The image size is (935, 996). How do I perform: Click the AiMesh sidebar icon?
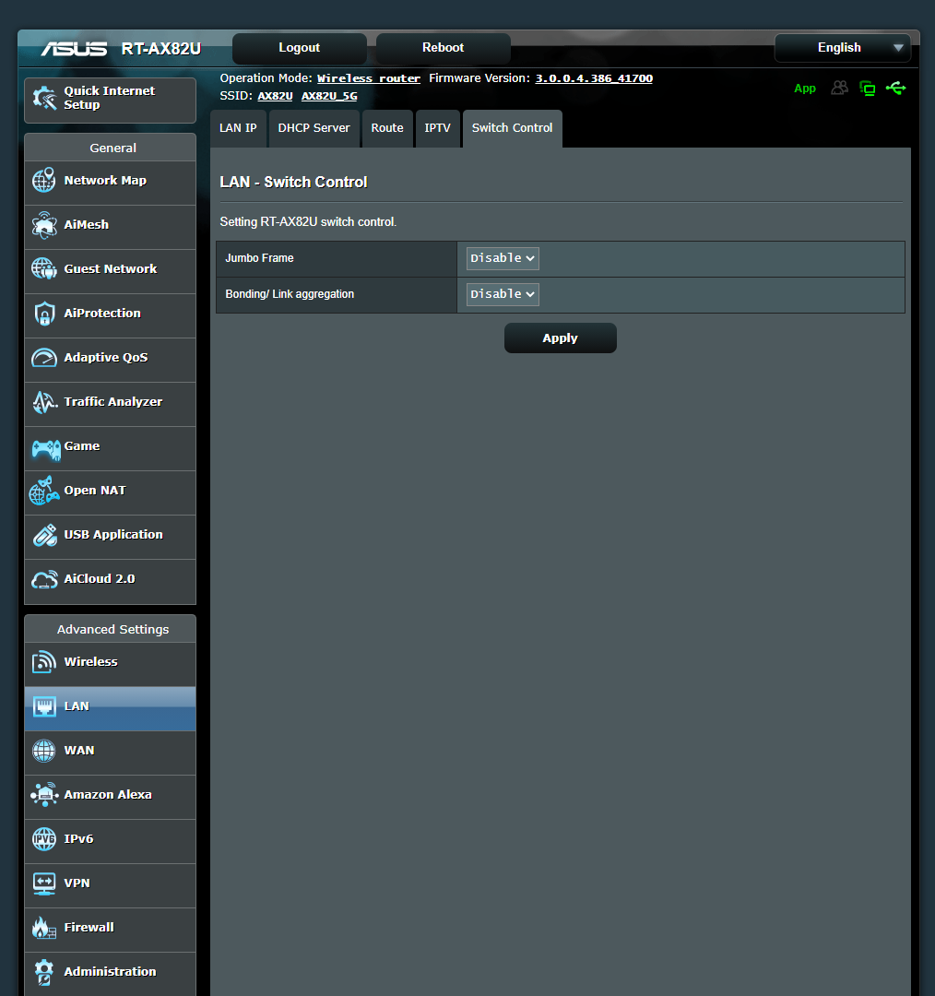pyautogui.click(x=44, y=225)
